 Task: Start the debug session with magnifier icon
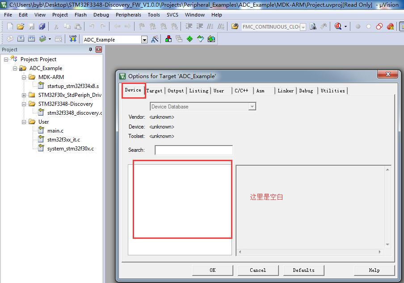point(338,26)
